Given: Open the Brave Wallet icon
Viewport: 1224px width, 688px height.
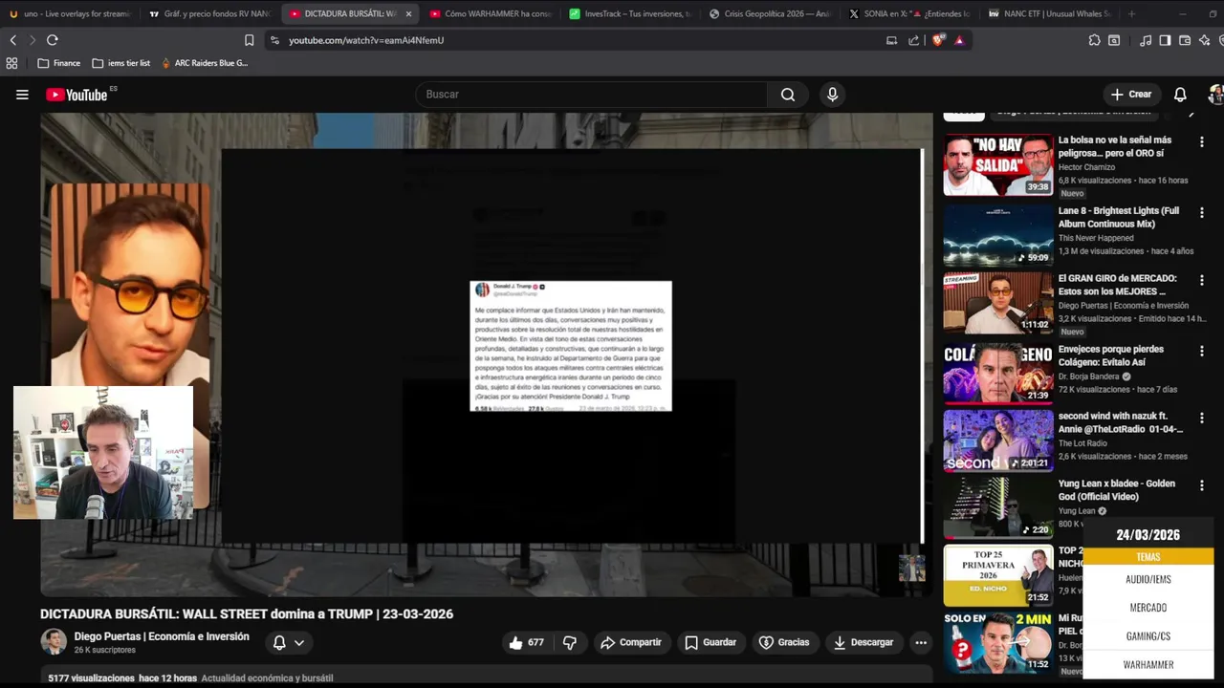Looking at the screenshot, I should tap(1185, 40).
